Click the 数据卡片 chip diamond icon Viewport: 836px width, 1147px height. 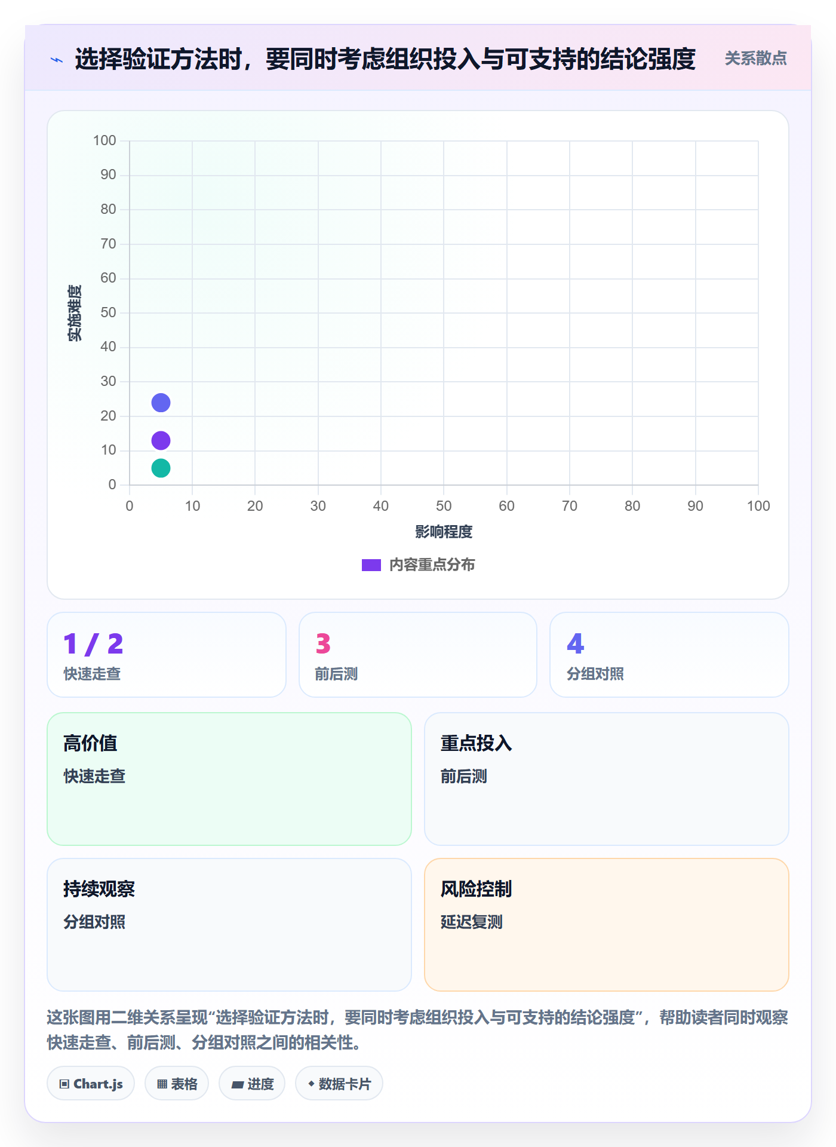[x=311, y=1084]
